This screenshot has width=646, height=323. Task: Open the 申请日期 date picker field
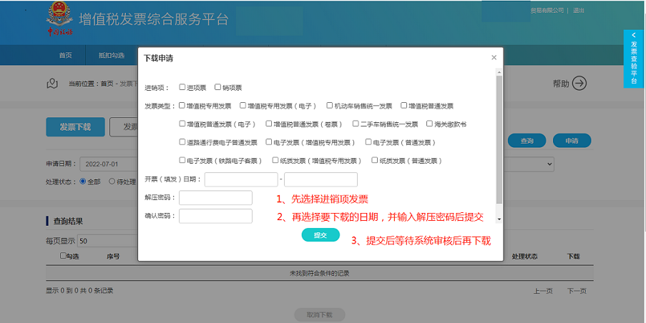click(x=107, y=164)
